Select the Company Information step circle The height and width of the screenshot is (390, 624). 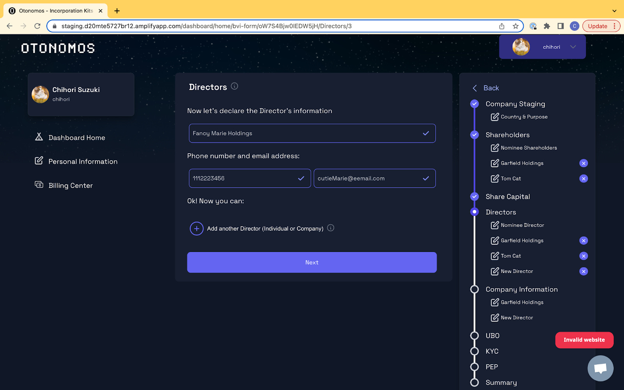[x=474, y=289]
